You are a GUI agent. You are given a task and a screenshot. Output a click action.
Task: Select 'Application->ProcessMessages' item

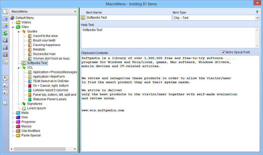click(x=55, y=72)
